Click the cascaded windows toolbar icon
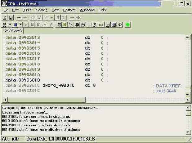This screenshot has width=192, height=143. click(x=83, y=25)
